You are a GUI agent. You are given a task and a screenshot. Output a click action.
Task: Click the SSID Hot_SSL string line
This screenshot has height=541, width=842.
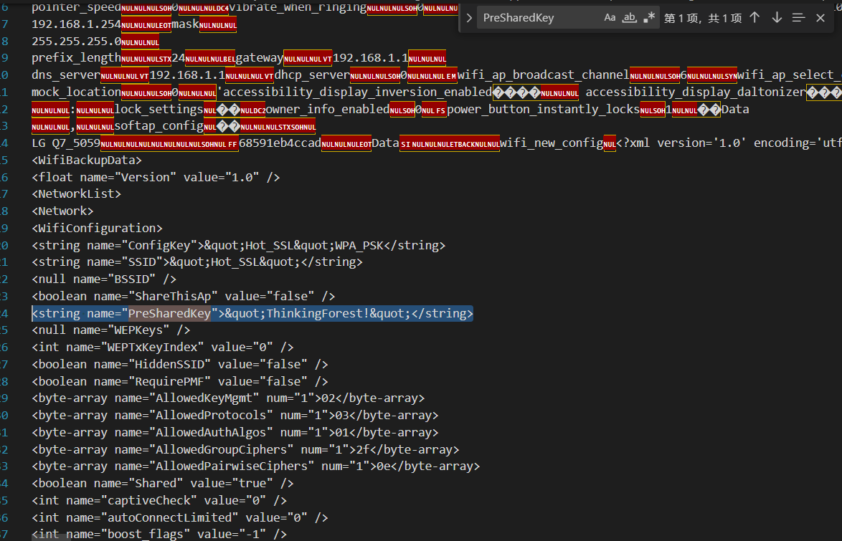pos(197,262)
